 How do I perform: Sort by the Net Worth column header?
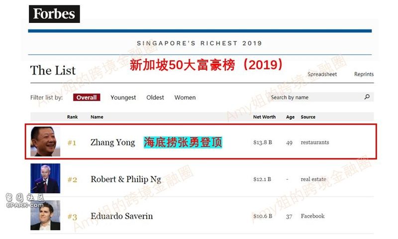tap(264, 117)
